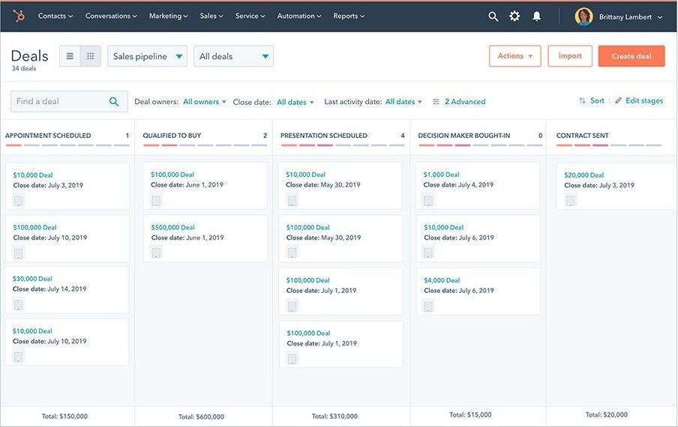Click the HubSpot sprocket logo
678x427 pixels.
[19, 16]
